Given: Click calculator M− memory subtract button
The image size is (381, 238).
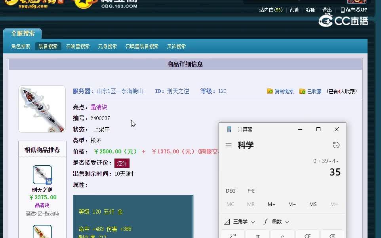Looking at the screenshot, I should point(292,204).
